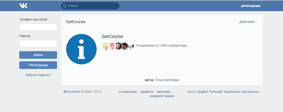
Task: Click the VK logo in header
Action: coord(24,6)
